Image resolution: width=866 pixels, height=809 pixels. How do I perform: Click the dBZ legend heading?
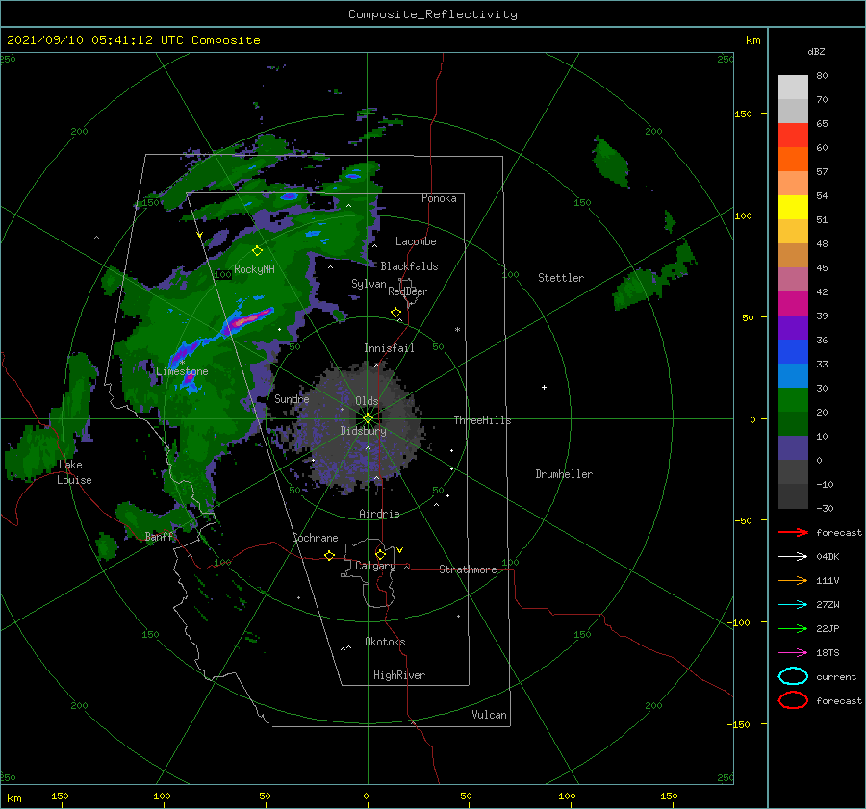click(x=816, y=51)
